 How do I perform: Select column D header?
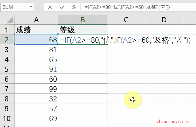[x=164, y=20]
